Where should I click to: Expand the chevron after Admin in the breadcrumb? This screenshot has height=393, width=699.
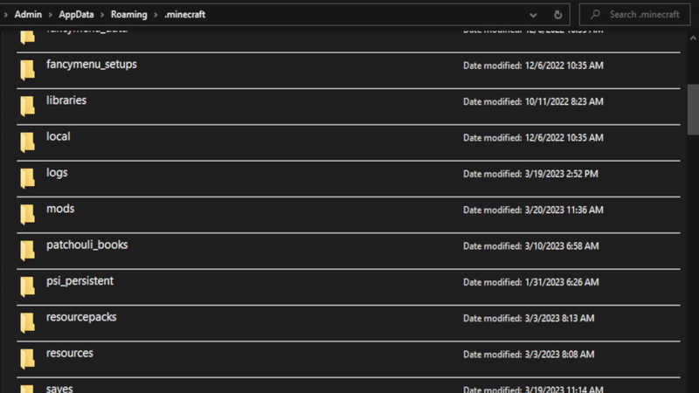(x=51, y=15)
